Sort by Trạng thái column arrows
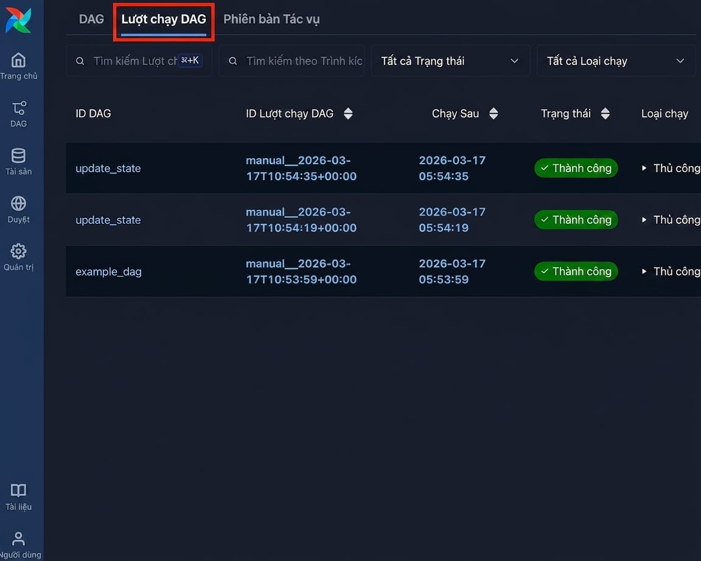 [x=605, y=114]
